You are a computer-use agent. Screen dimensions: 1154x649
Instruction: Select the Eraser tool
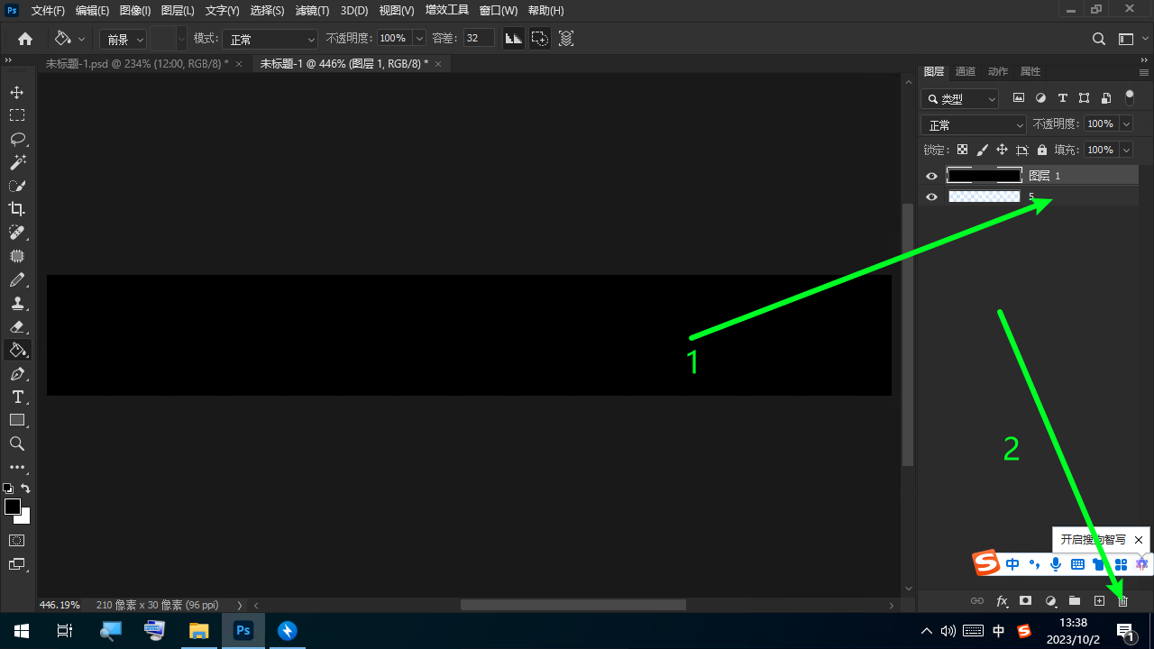click(x=17, y=326)
